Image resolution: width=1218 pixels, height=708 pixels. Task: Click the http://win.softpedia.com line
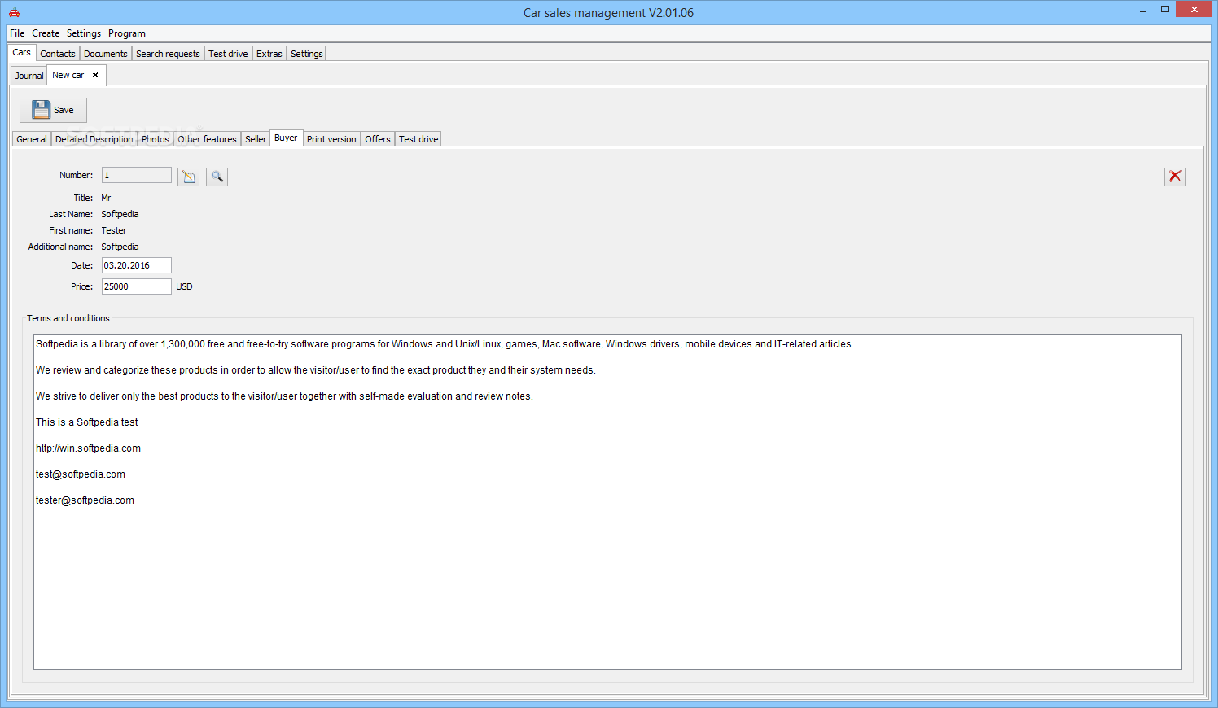pyautogui.click(x=88, y=448)
